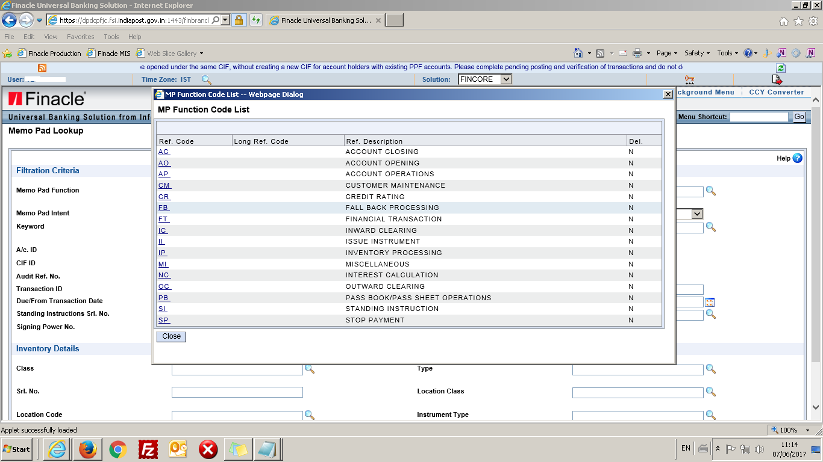Click the lookup magnifier beside Memo Pad Function
Screen dimensions: 823x462
click(711, 191)
